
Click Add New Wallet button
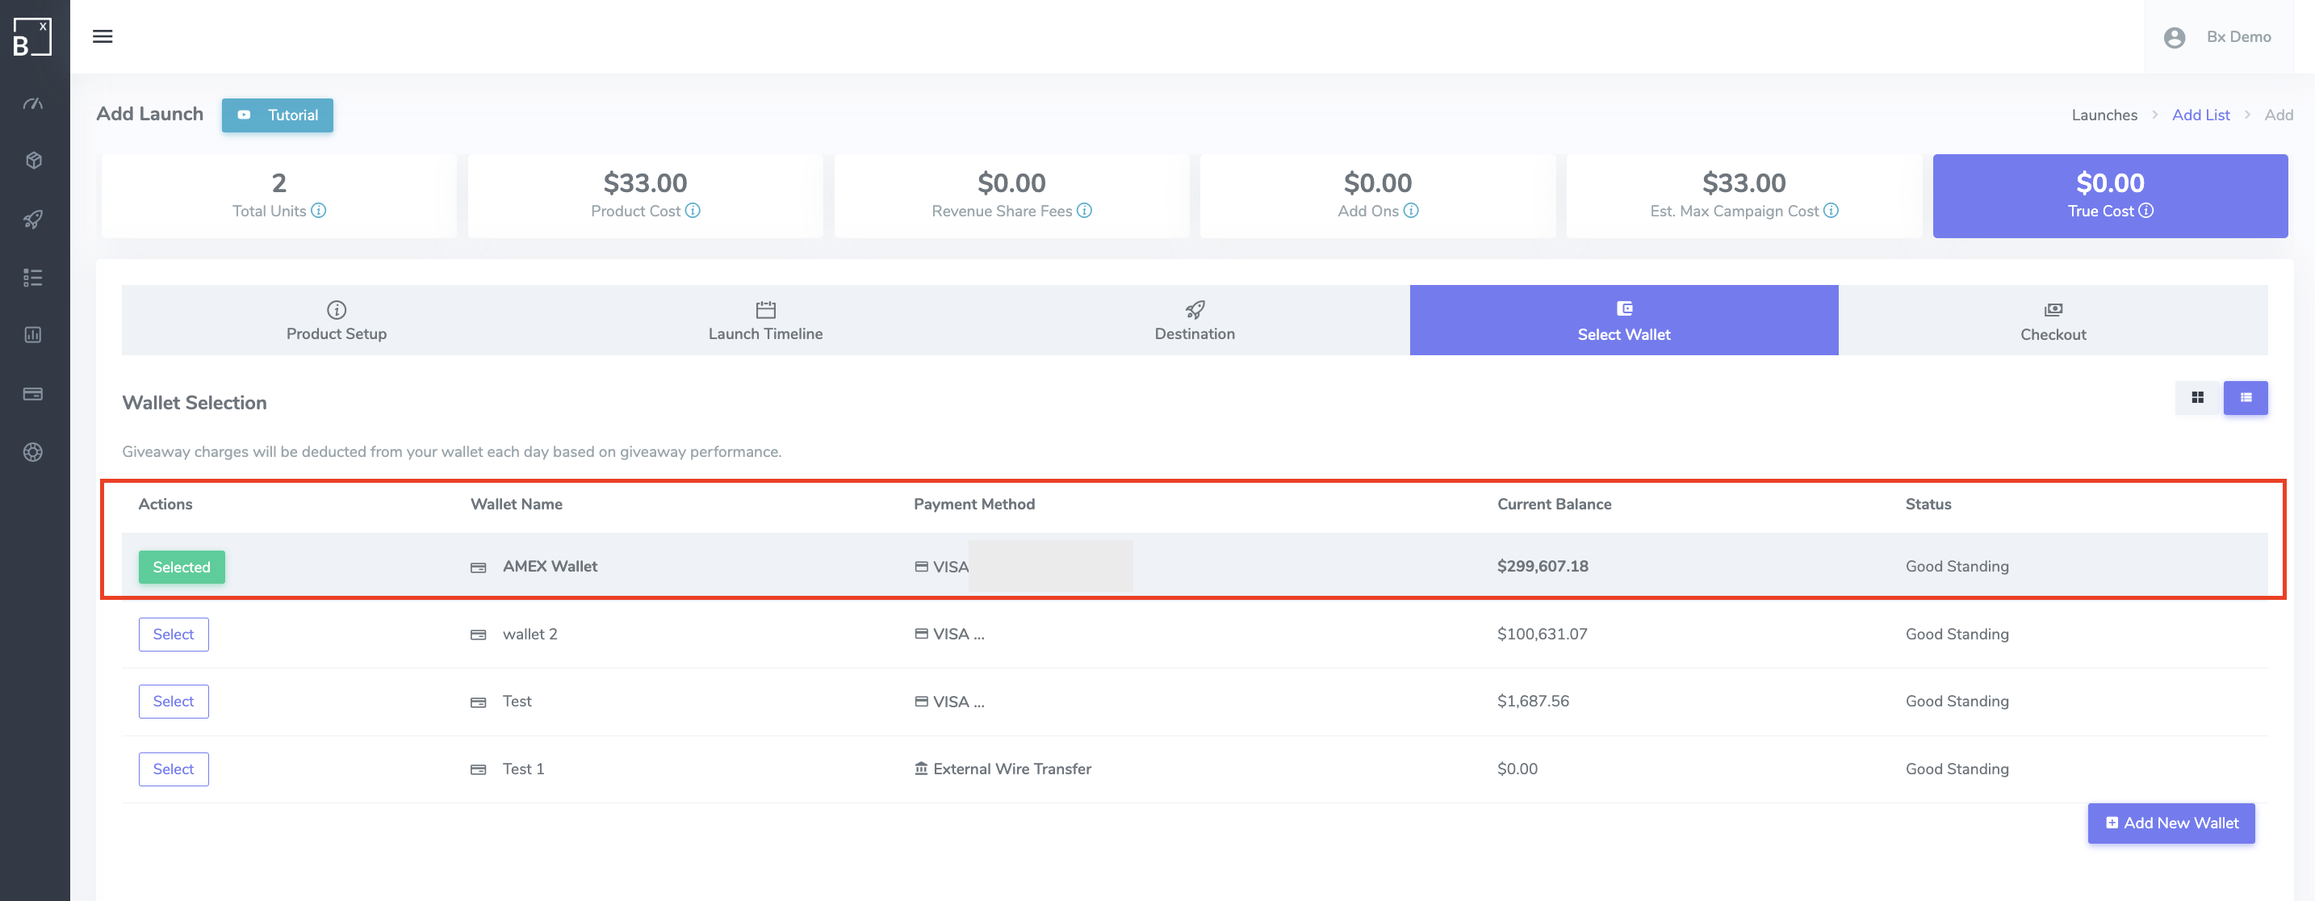point(2171,823)
